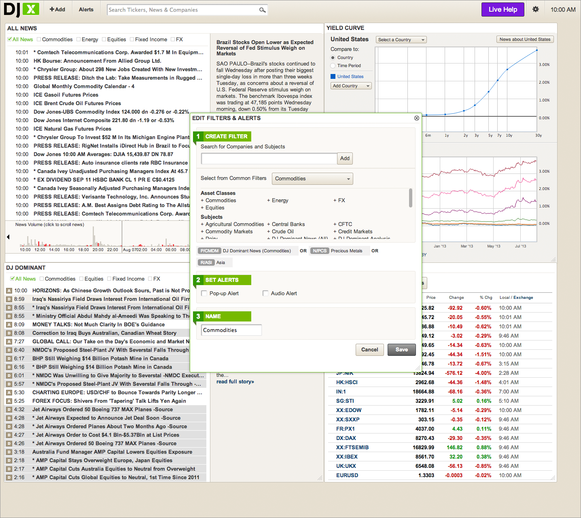Click Add button next to filter search
581x518 pixels.
[x=345, y=159]
